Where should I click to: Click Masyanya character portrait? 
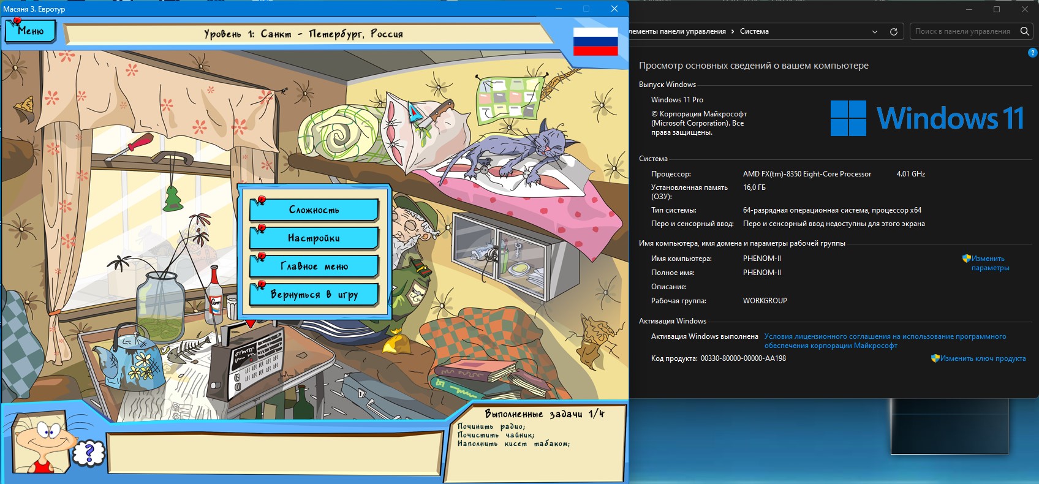tap(42, 441)
